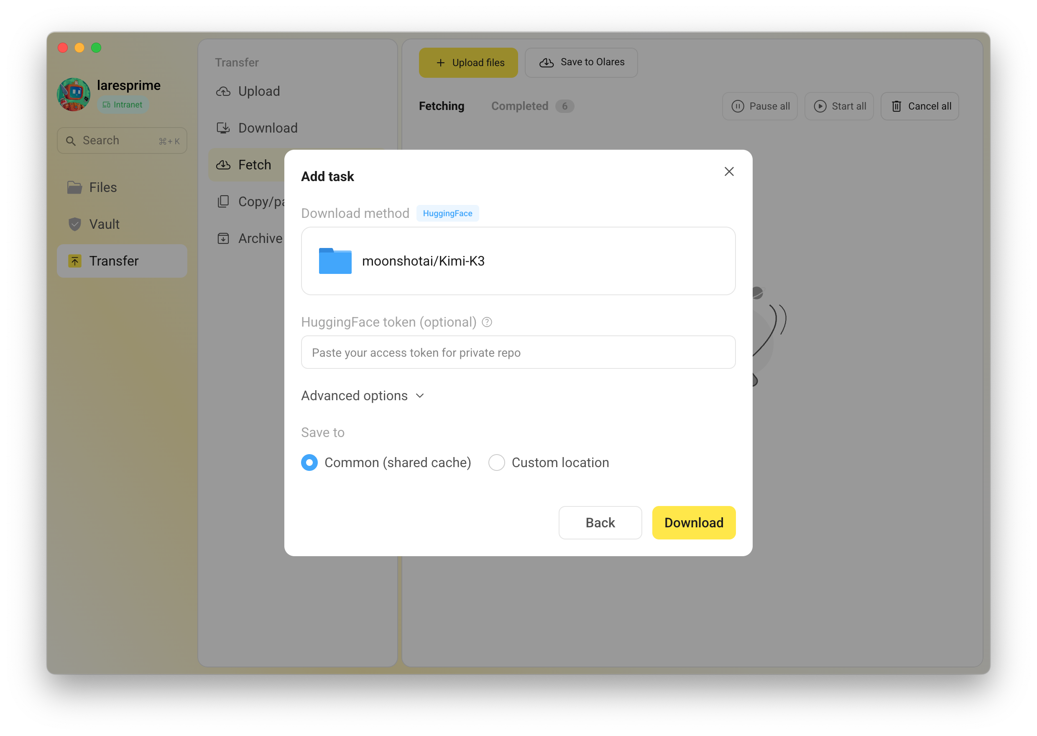Click the Search field
This screenshot has width=1037, height=736.
[122, 141]
